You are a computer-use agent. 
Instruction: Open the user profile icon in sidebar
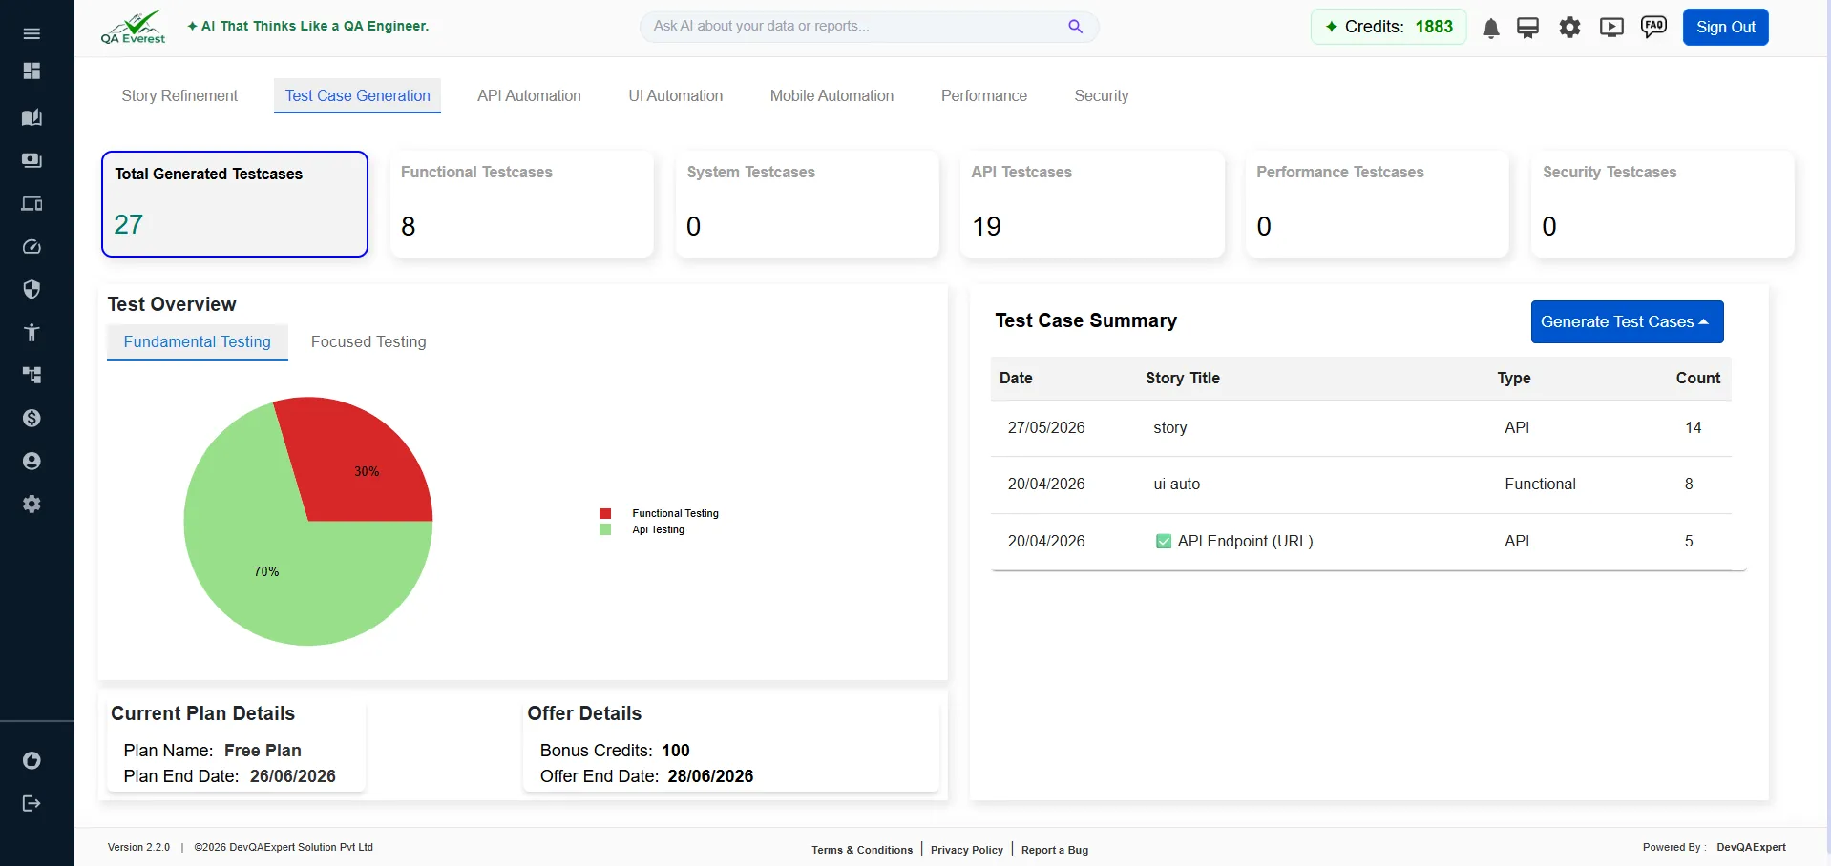click(x=32, y=461)
